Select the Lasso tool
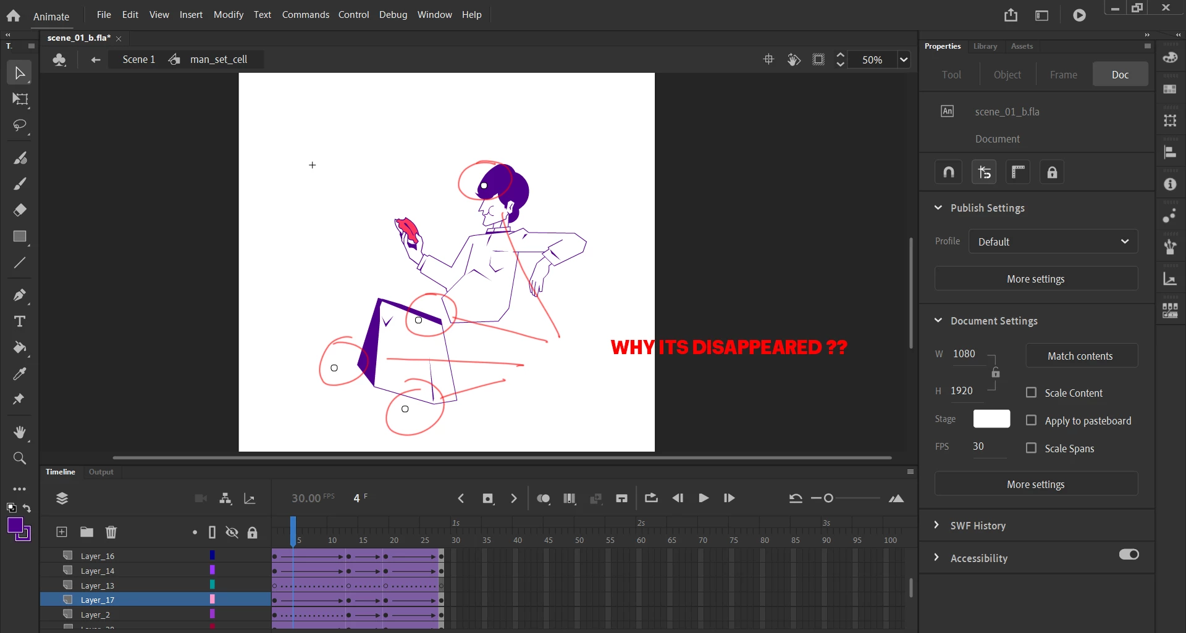Viewport: 1186px width, 633px height. coord(20,126)
